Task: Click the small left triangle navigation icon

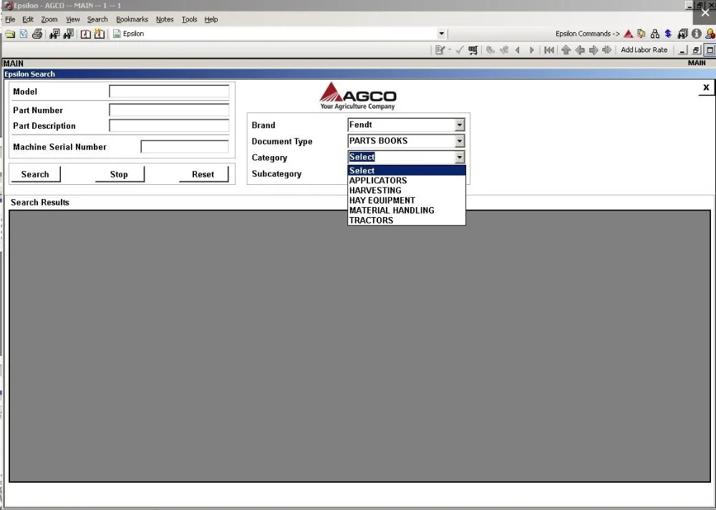Action: (x=518, y=50)
